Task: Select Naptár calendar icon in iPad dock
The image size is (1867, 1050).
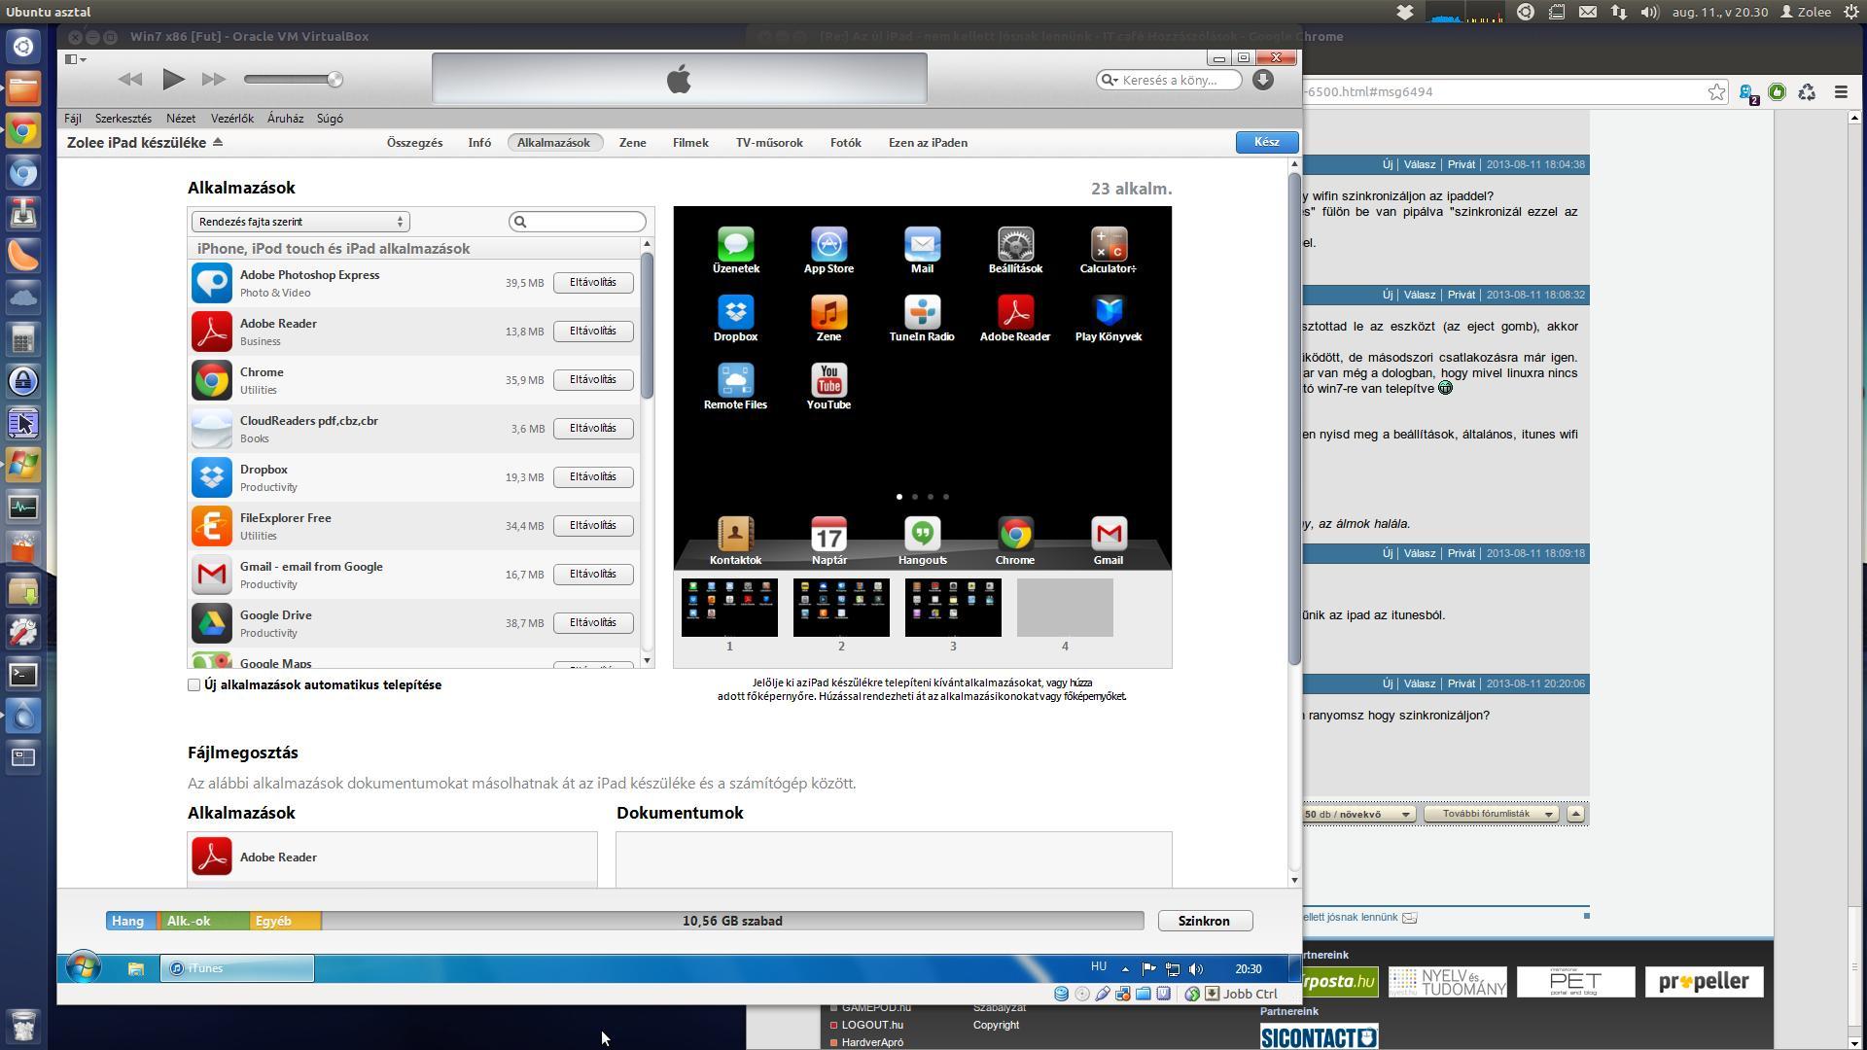Action: pyautogui.click(x=828, y=534)
